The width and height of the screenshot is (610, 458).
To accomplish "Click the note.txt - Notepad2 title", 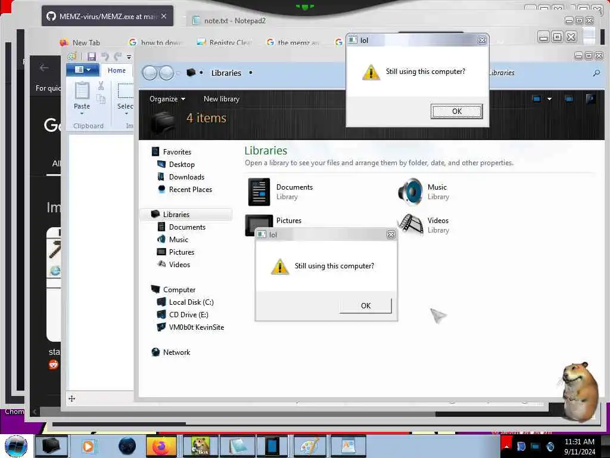I will [x=235, y=21].
